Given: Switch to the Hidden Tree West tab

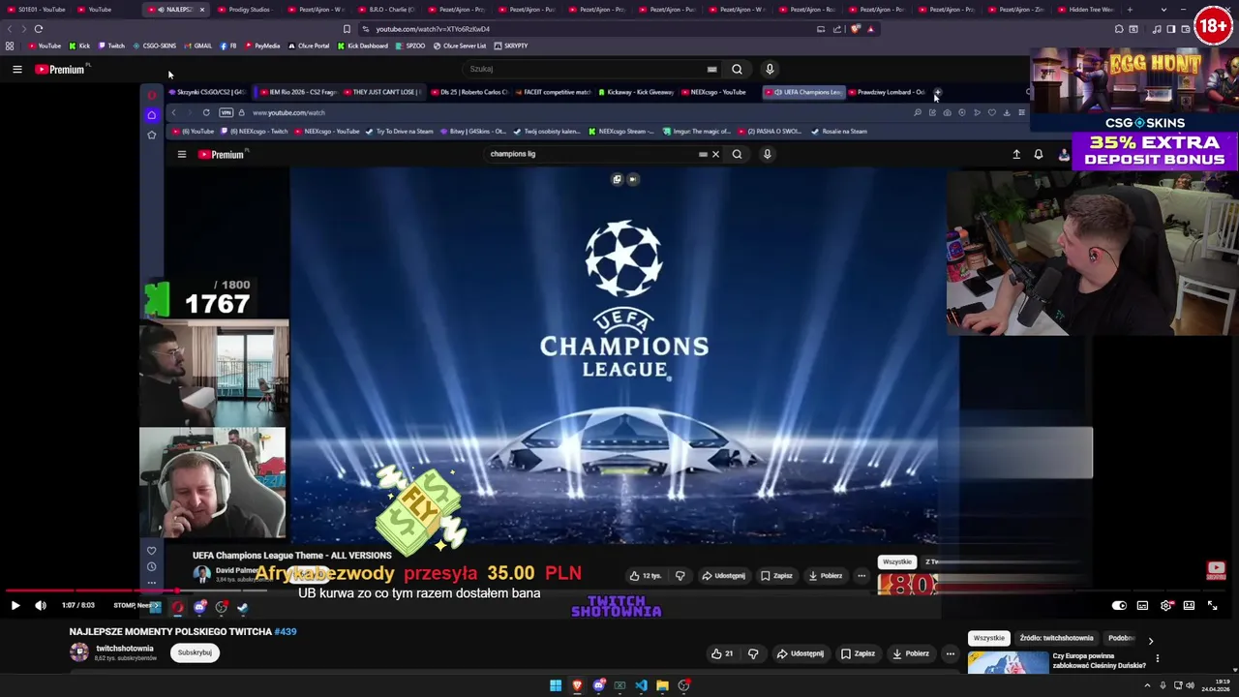Looking at the screenshot, I should click(1085, 10).
